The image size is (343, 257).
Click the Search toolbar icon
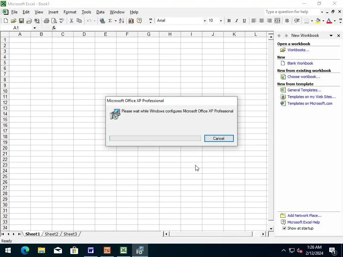click(x=37, y=21)
